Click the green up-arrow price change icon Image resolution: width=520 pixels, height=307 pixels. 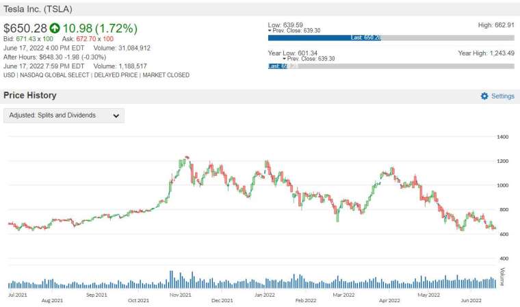55,28
